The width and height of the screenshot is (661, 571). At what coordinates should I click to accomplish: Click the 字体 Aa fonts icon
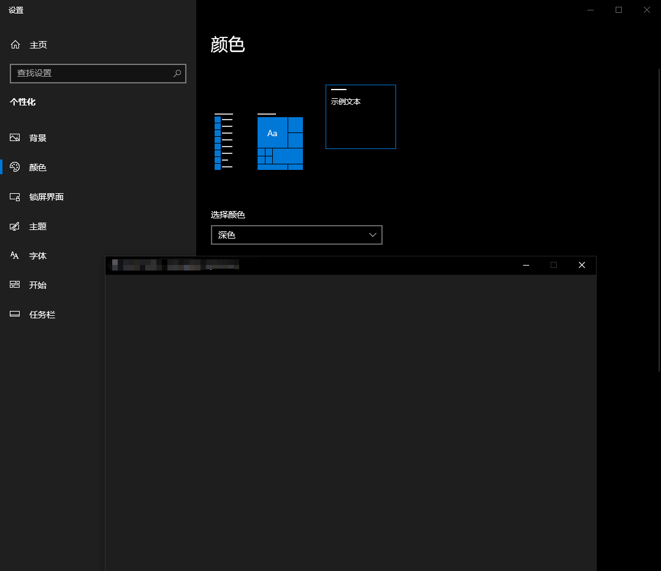tap(15, 255)
